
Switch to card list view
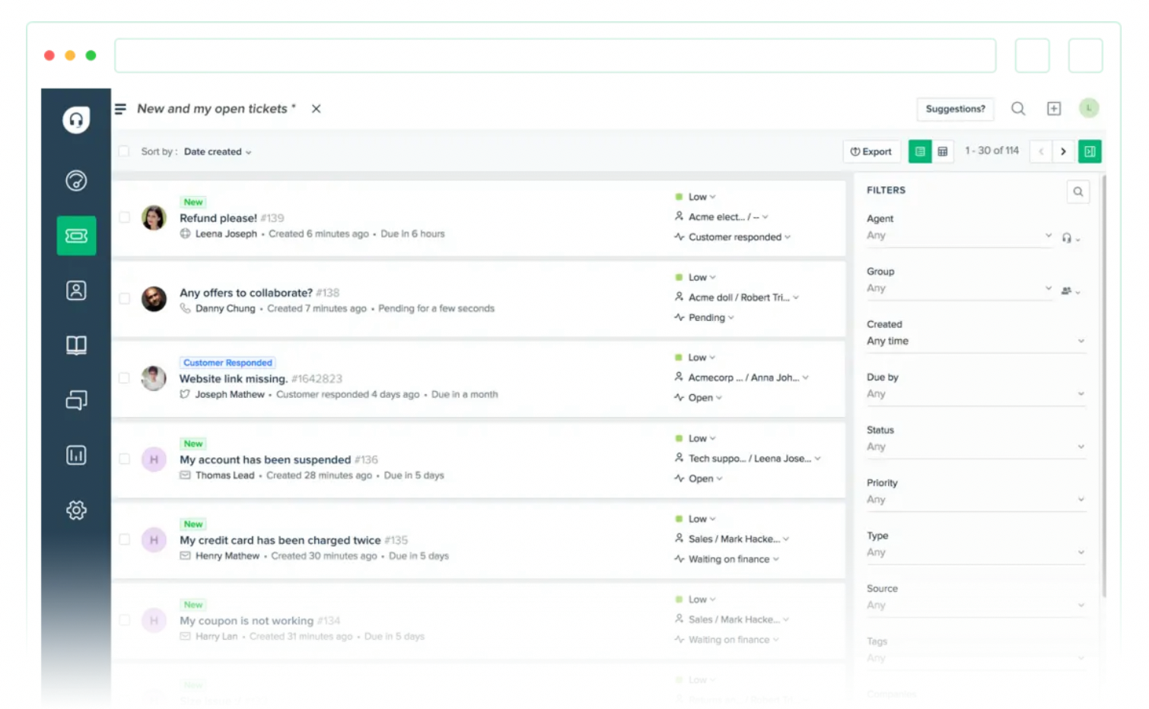point(920,151)
